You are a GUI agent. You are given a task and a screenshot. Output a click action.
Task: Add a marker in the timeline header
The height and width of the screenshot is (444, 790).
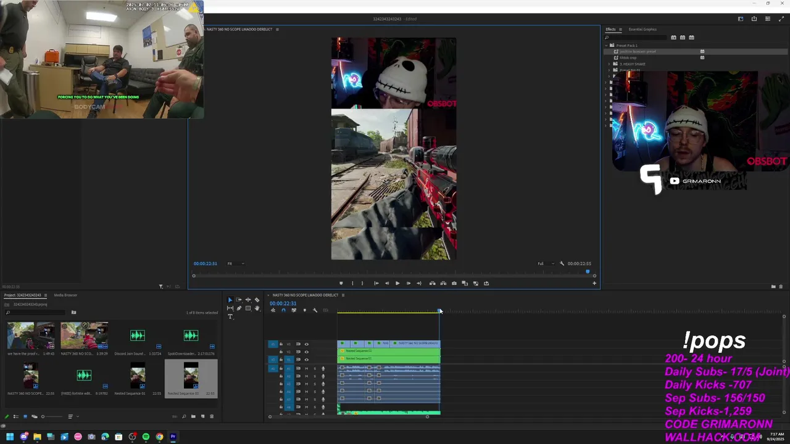tap(305, 310)
